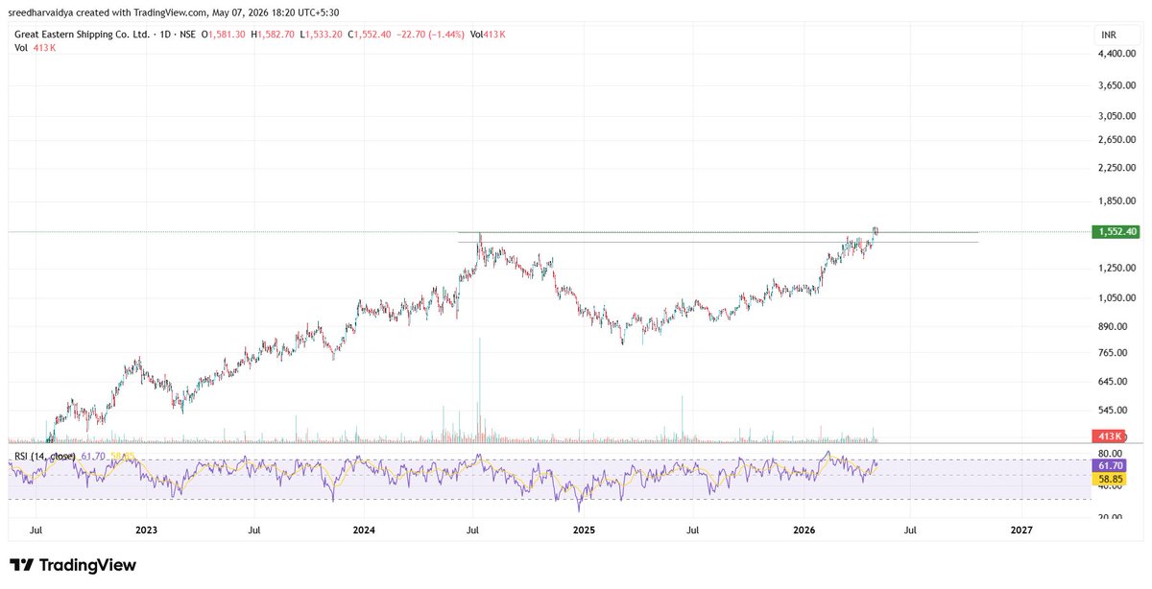Image resolution: width=1152 pixels, height=589 pixels.
Task: Click the open value 1,581.30
Action: tap(228, 35)
